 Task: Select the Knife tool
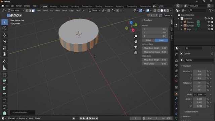(4, 107)
